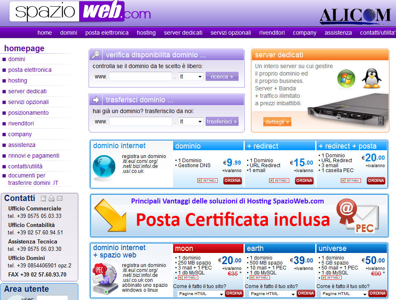
Task: Click the PEC envelope seal icon in banner
Action: tap(358, 216)
